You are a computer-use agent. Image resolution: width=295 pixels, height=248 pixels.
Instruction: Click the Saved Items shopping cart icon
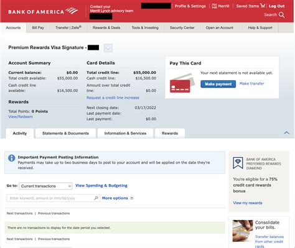(263, 6)
